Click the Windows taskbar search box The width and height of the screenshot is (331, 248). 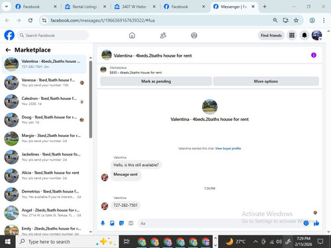click(67, 241)
